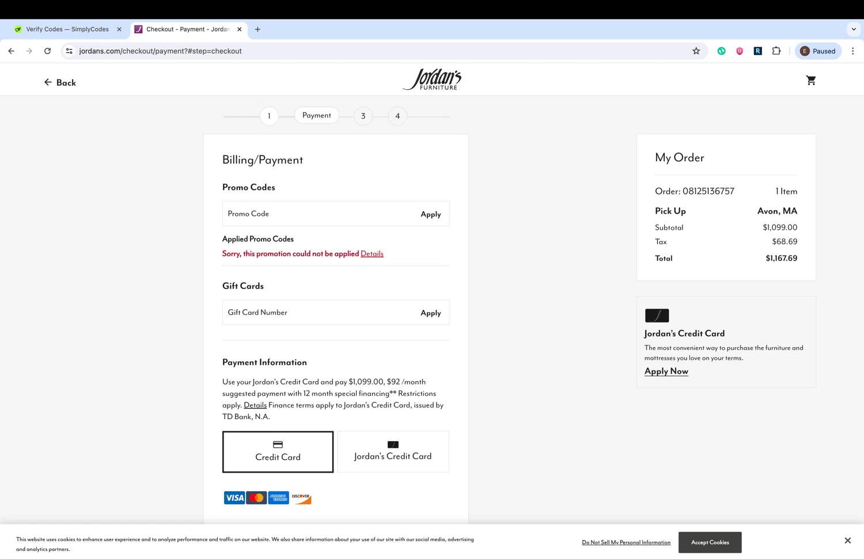The width and height of the screenshot is (864, 559).
Task: Open the Jordan's Furniture logo home
Action: coord(432,79)
